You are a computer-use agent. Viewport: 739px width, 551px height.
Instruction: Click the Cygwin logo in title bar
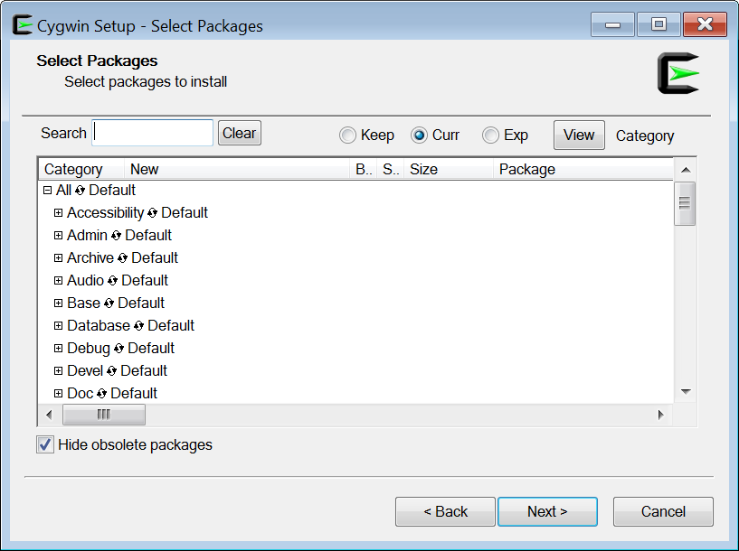[22, 25]
